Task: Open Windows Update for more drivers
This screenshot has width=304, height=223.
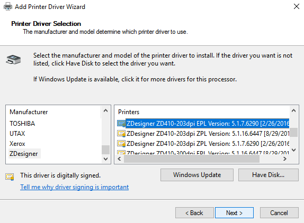Action: pyautogui.click(x=197, y=175)
